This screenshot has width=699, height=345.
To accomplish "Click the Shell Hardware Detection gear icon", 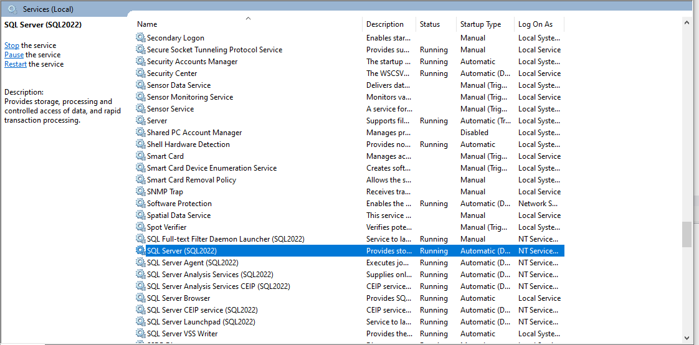I will [140, 144].
